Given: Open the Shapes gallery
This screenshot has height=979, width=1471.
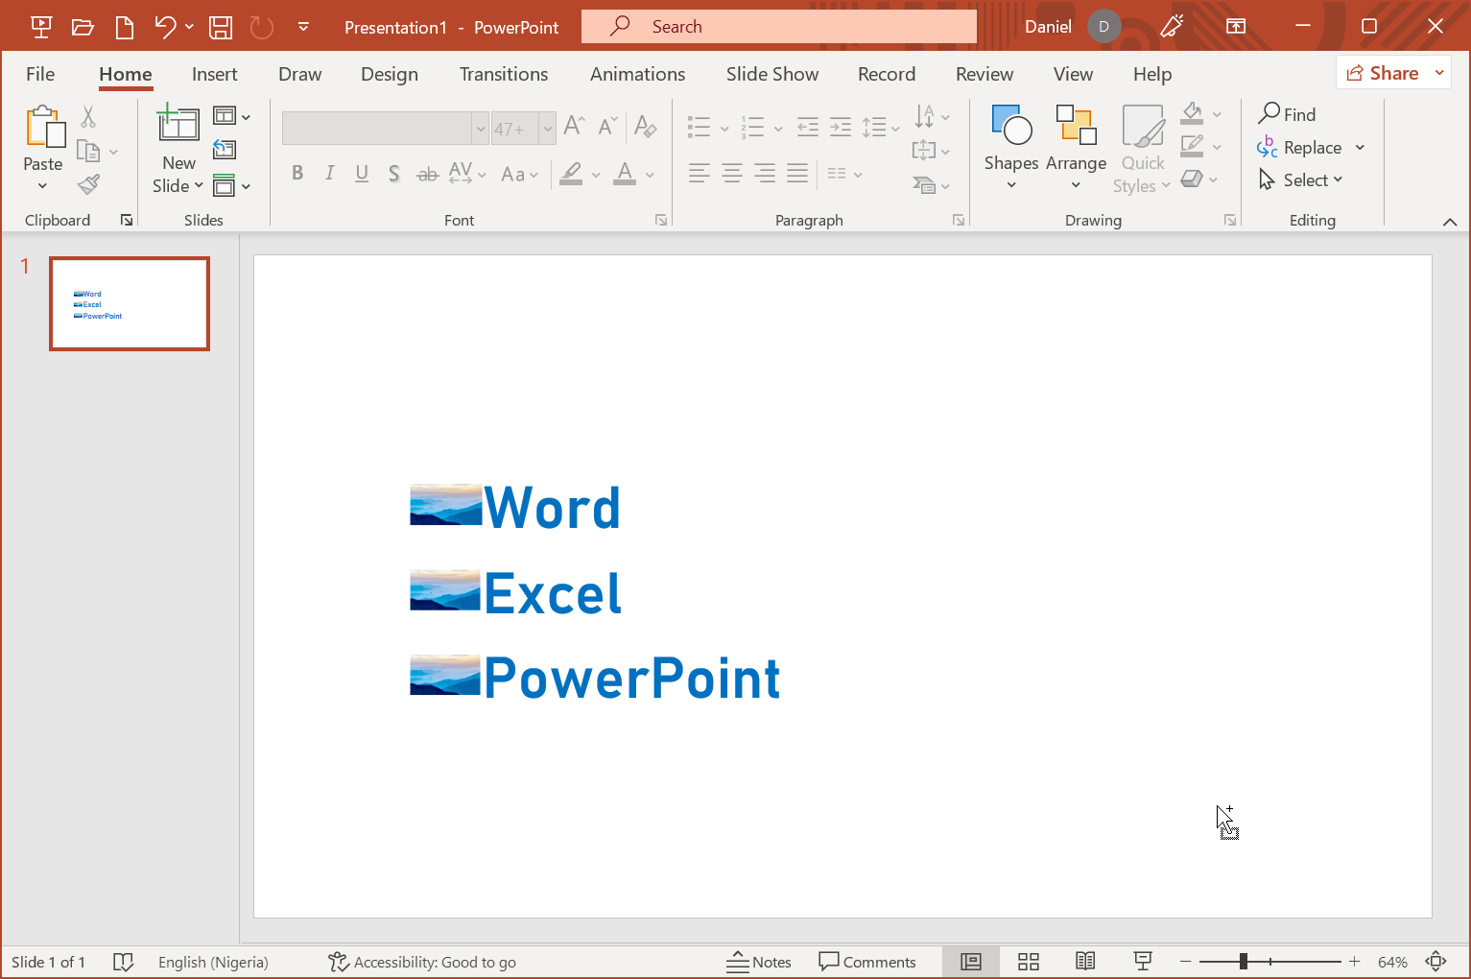Looking at the screenshot, I should point(1010,146).
